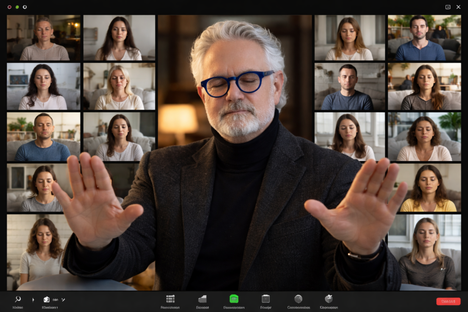Click the rightmost tilted icon in center toolbar
Viewport: 468px width, 312px height.
point(329,299)
